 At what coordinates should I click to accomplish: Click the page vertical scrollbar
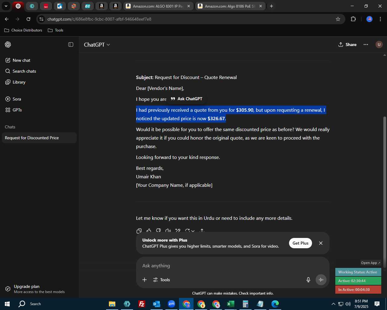pos(385,192)
